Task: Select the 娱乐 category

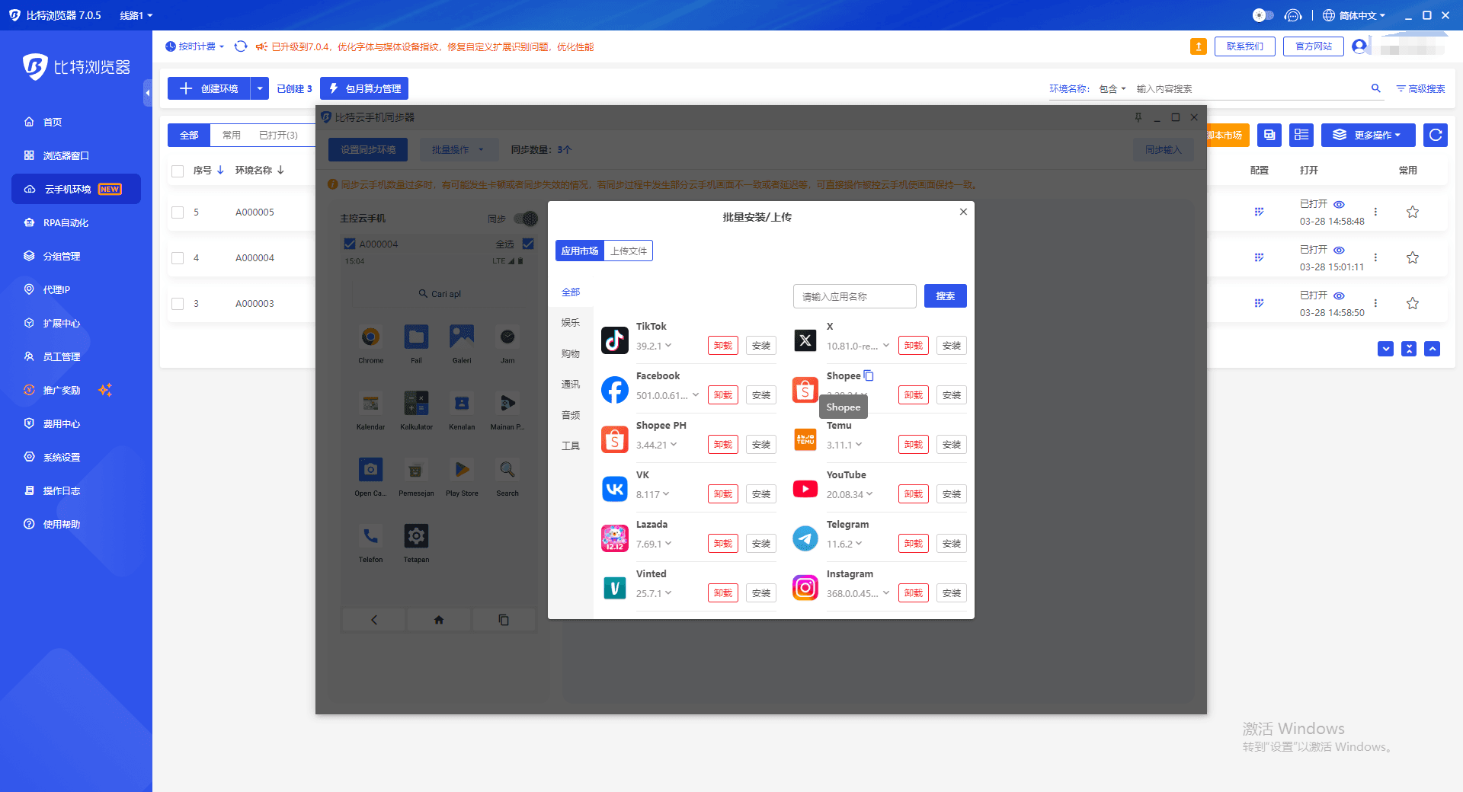Action: [x=571, y=323]
